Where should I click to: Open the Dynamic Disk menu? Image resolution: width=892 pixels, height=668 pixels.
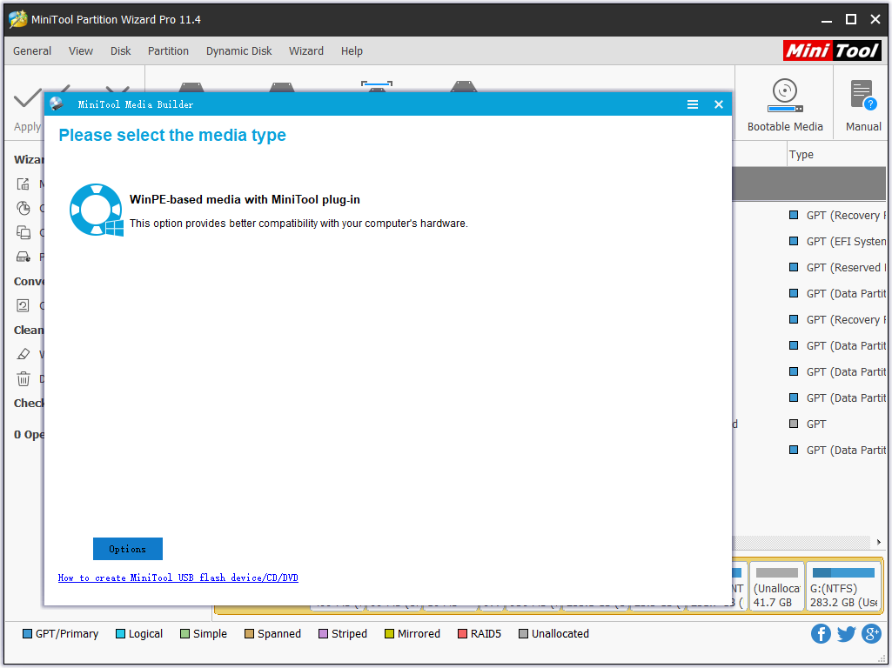tap(239, 51)
